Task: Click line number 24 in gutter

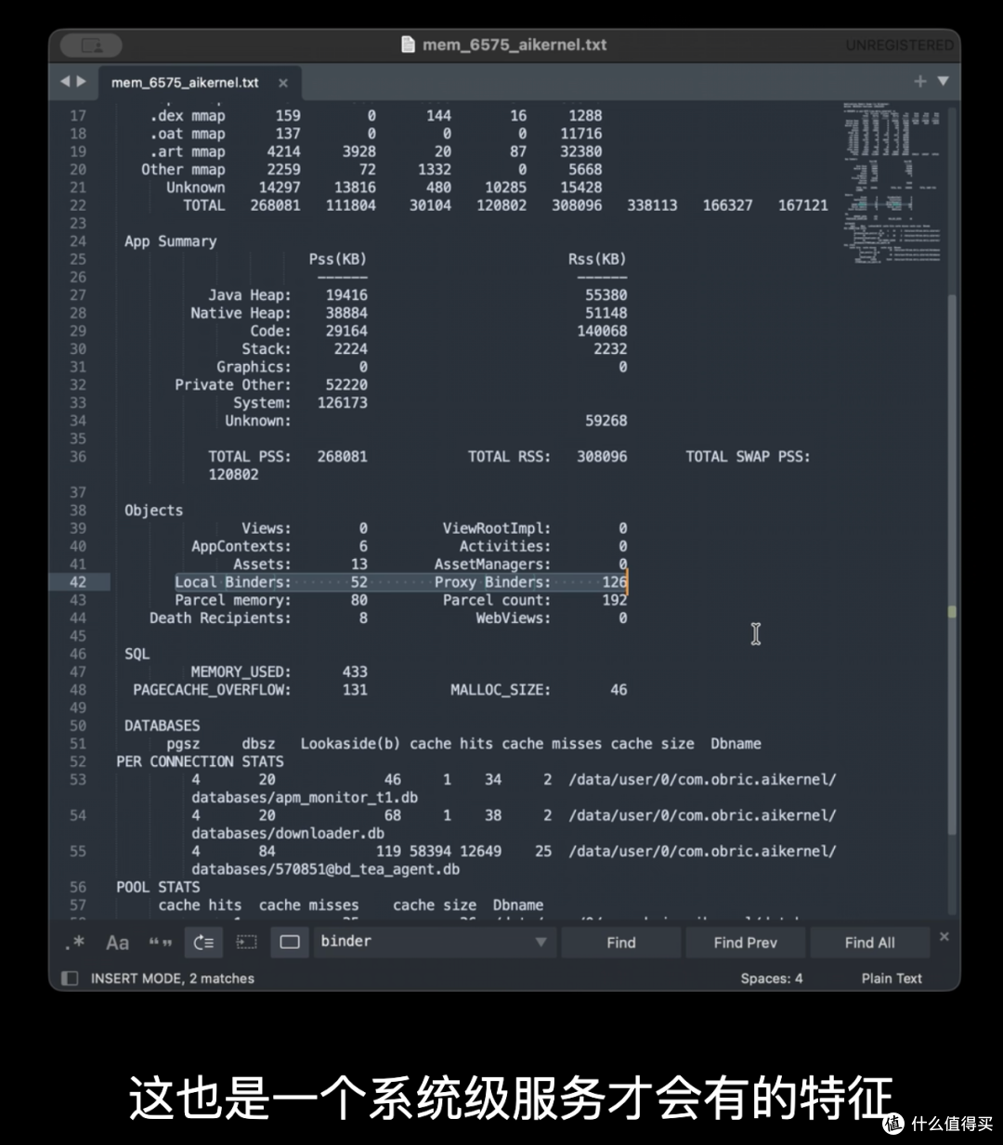Action: (x=78, y=241)
